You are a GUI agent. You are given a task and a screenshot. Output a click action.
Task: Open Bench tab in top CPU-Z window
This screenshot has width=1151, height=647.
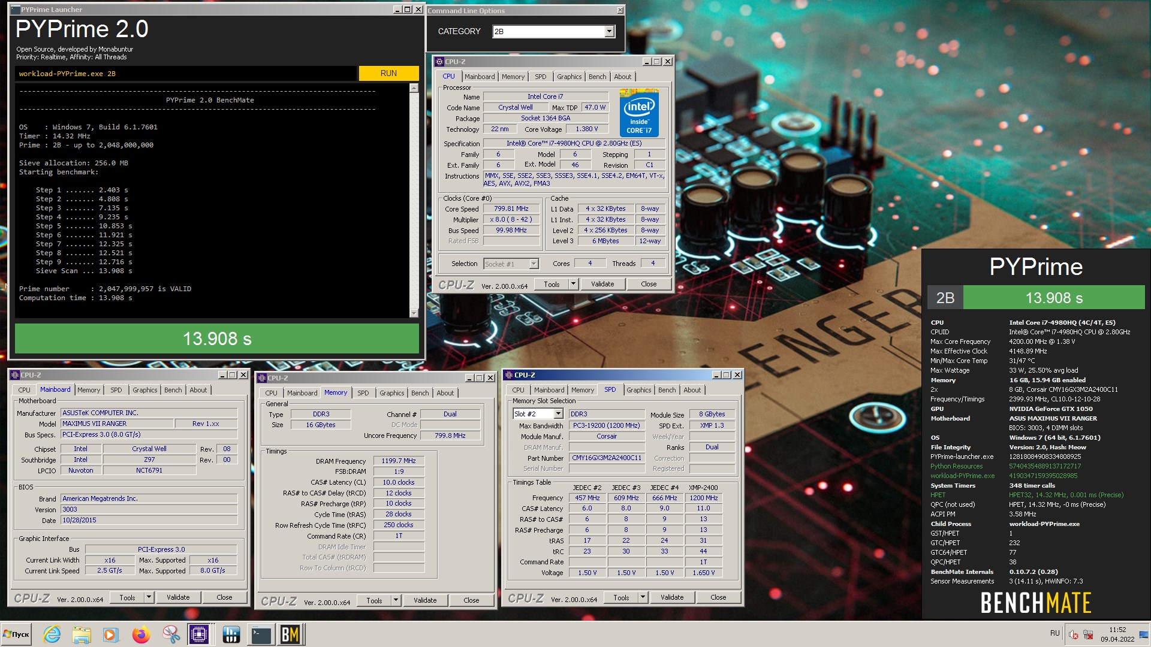[597, 77]
